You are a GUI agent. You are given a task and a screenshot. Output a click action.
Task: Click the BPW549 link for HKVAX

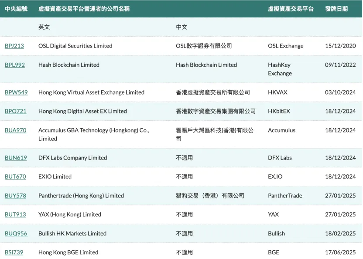[16, 92]
